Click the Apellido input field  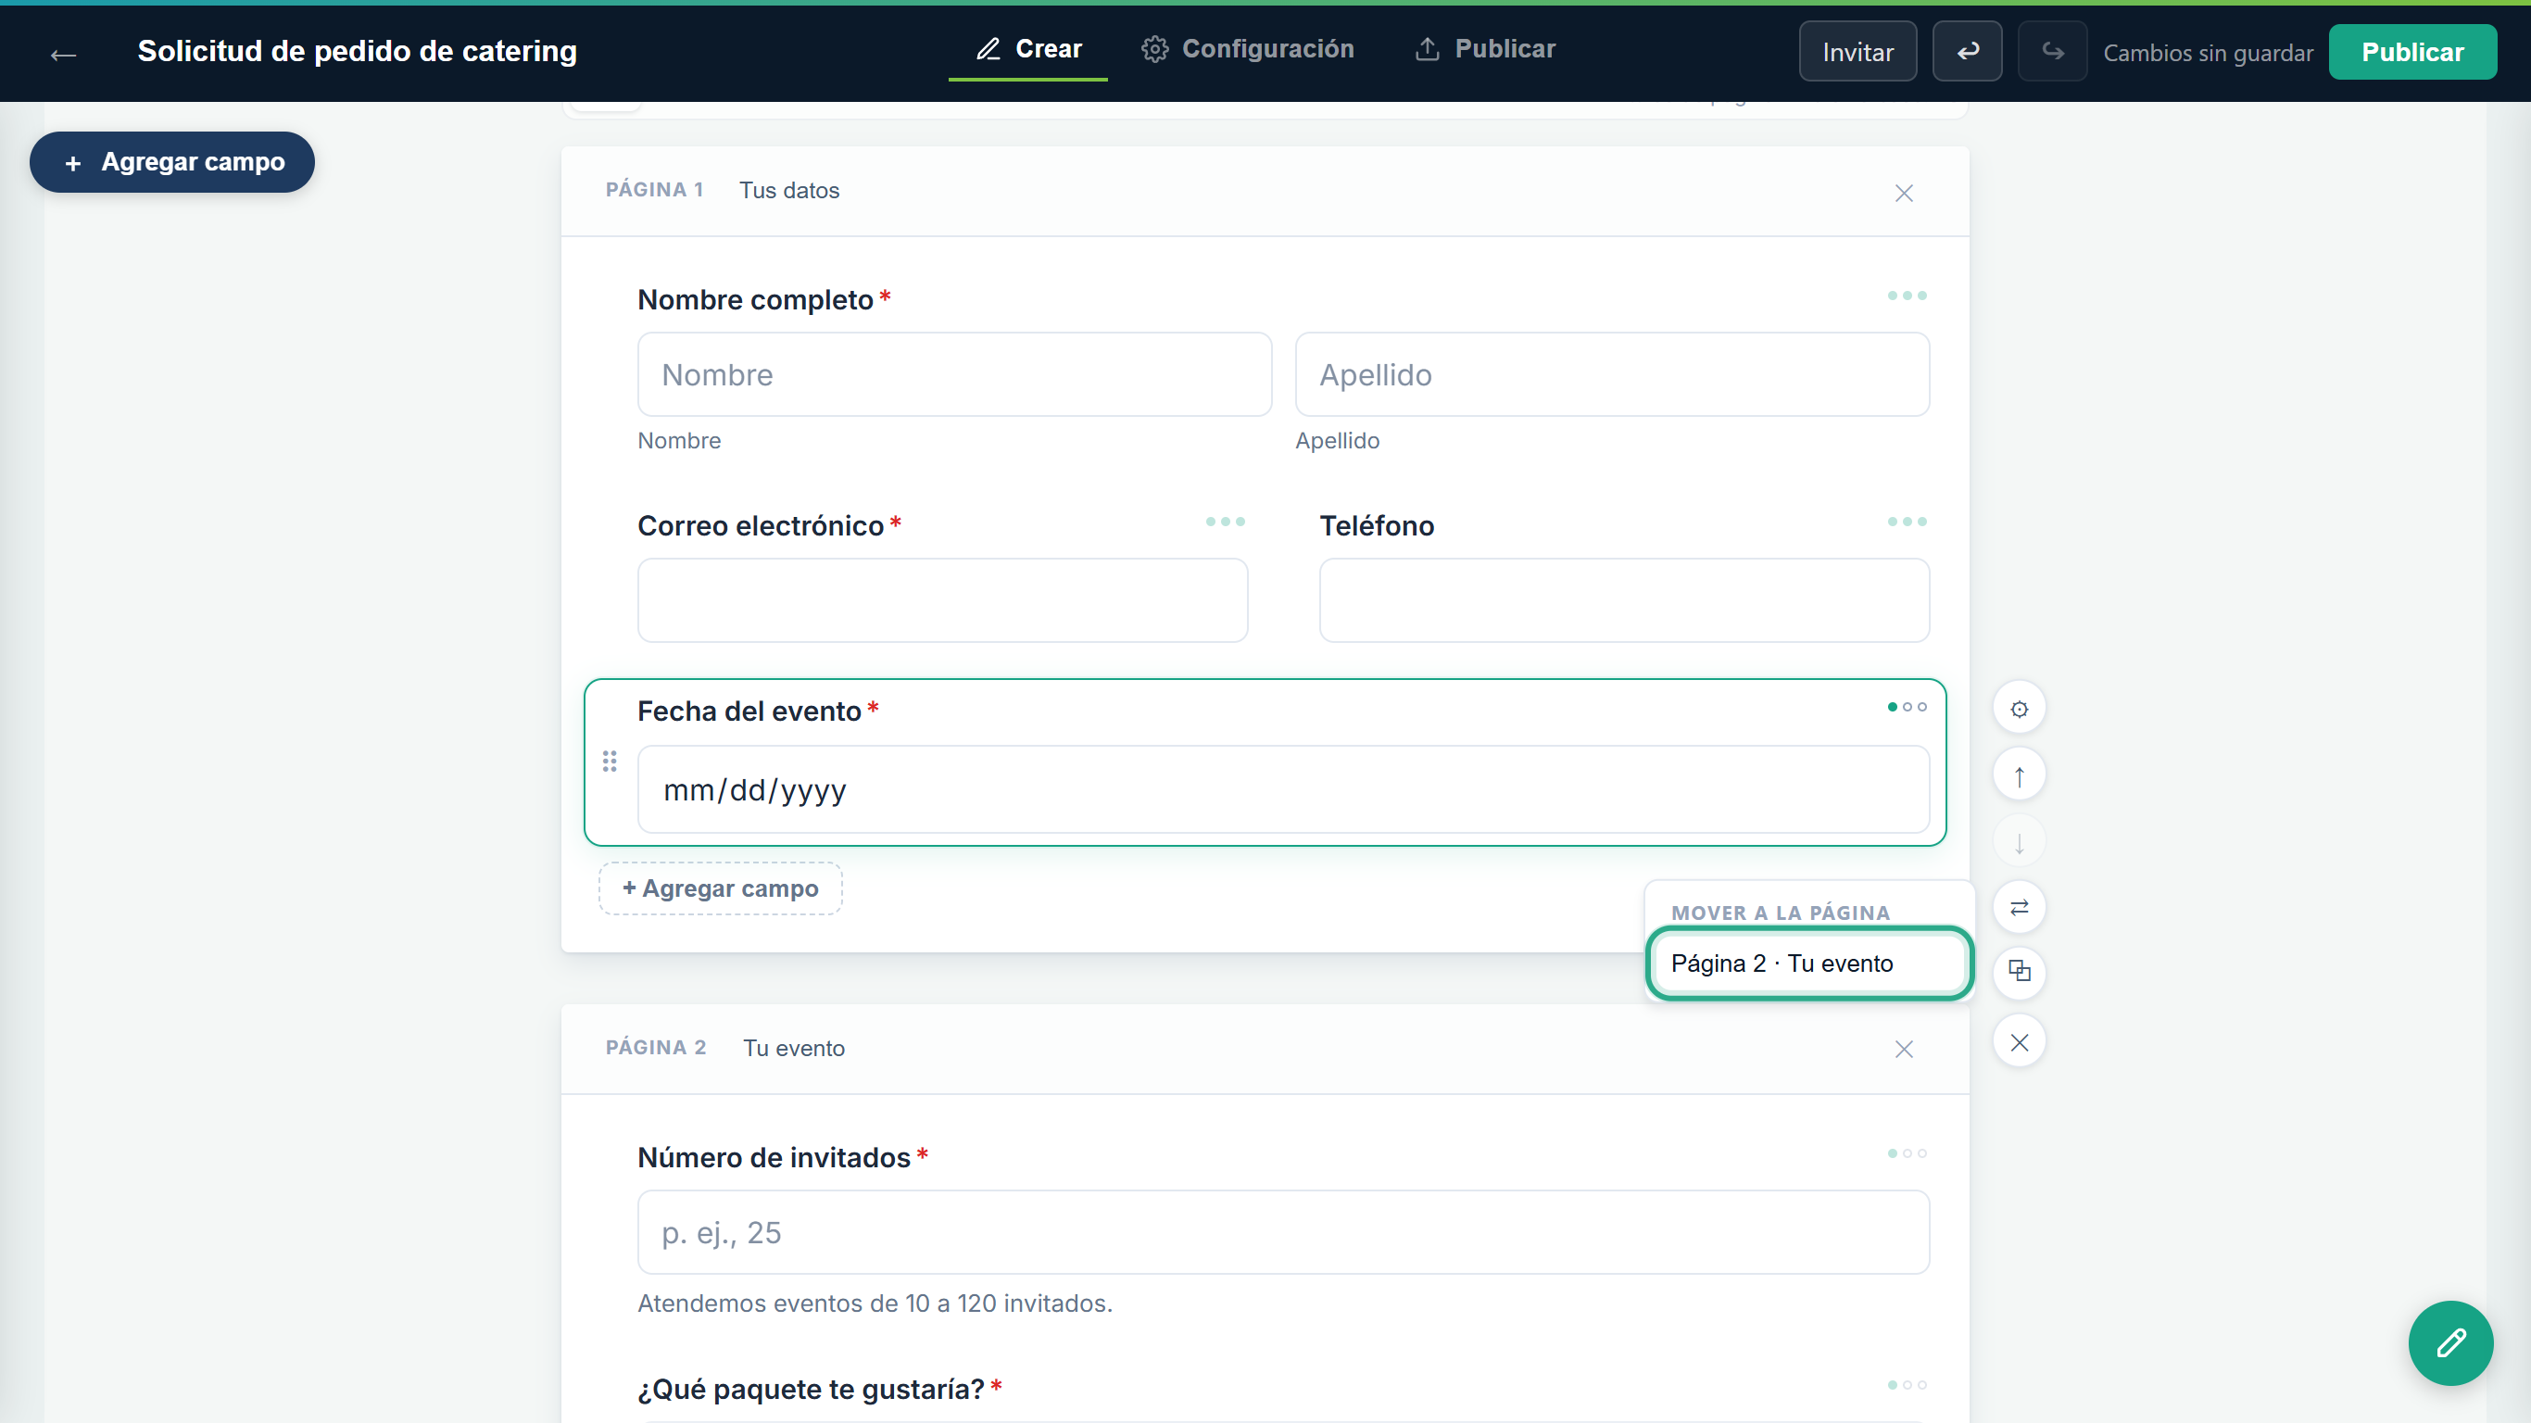(x=1611, y=374)
